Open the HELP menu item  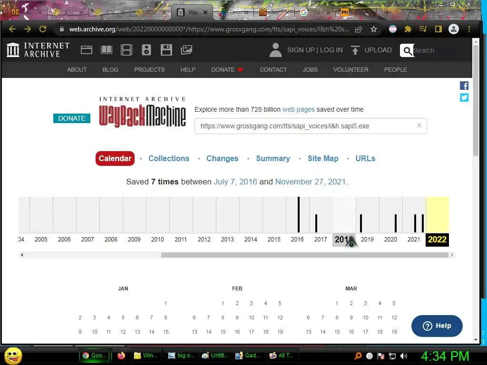point(188,69)
